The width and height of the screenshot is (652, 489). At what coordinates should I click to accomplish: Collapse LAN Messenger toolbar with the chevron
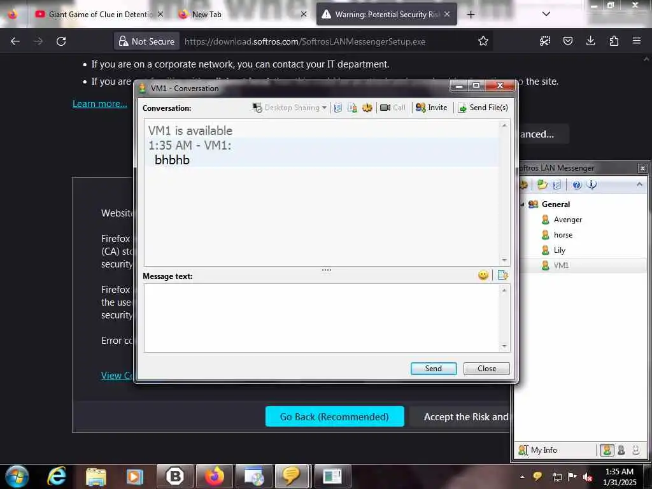coord(639,184)
